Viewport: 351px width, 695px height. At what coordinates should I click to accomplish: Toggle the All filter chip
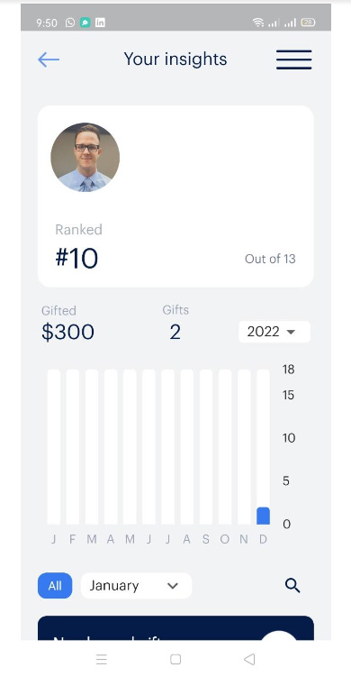pos(55,586)
